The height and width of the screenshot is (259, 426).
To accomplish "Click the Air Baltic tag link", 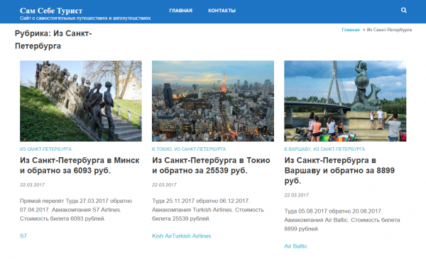I will [x=295, y=246].
